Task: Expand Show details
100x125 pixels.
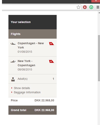Action: pos(22,88)
